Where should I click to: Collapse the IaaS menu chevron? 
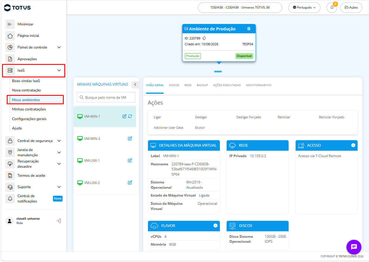tap(59, 70)
